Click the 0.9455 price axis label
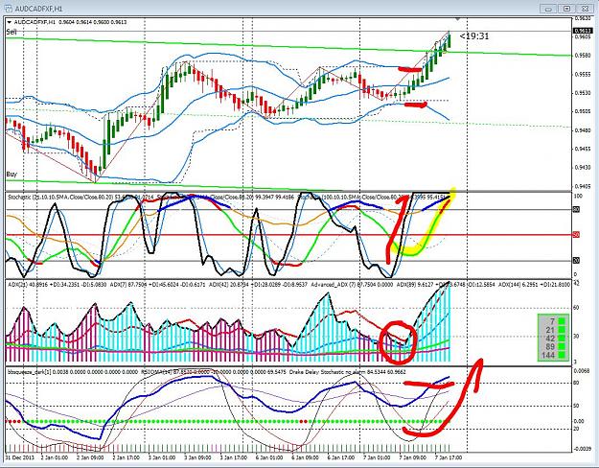The width and height of the screenshot is (599, 468). [582, 149]
